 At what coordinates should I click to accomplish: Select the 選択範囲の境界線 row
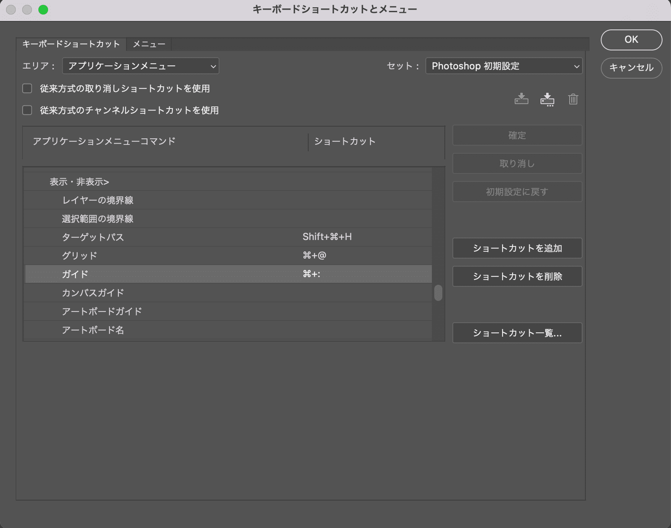pos(228,219)
